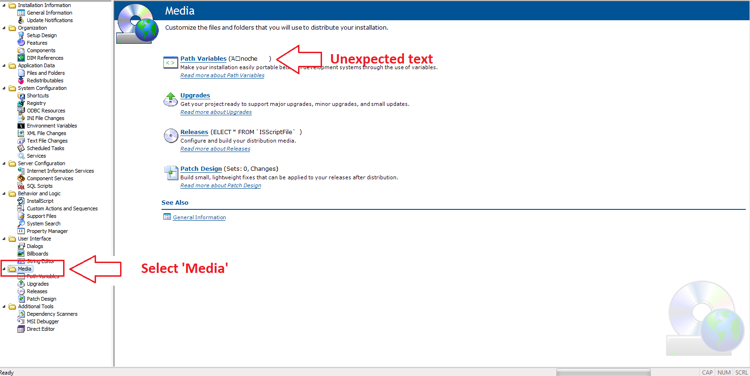Click the CAP status bar indicator

click(x=707, y=372)
